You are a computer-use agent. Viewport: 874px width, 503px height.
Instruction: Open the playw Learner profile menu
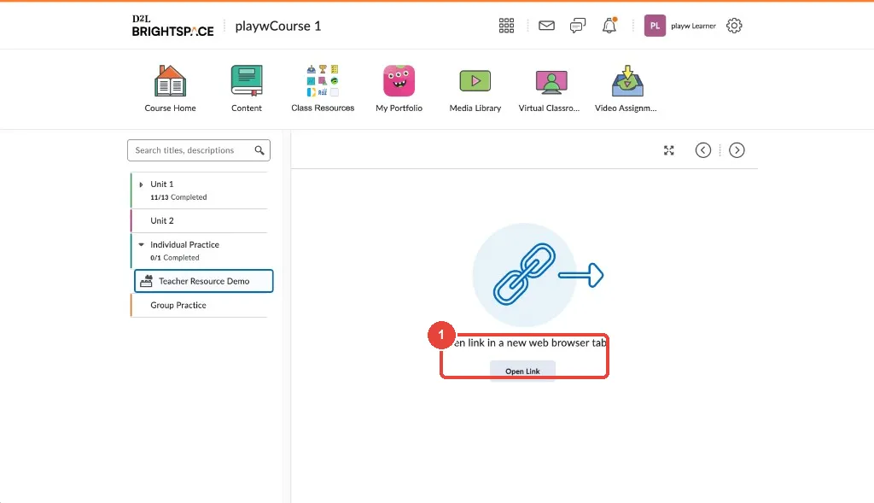tap(680, 26)
